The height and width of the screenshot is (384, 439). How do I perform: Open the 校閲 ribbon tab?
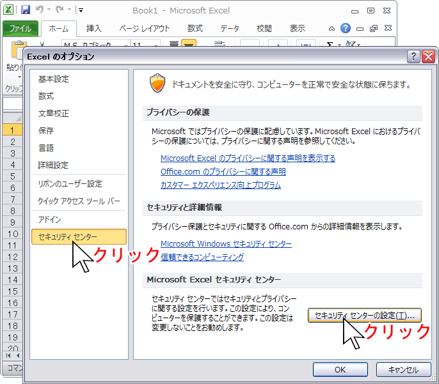click(264, 29)
